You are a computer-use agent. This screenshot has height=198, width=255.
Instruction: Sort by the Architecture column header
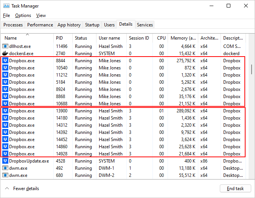click(210, 38)
